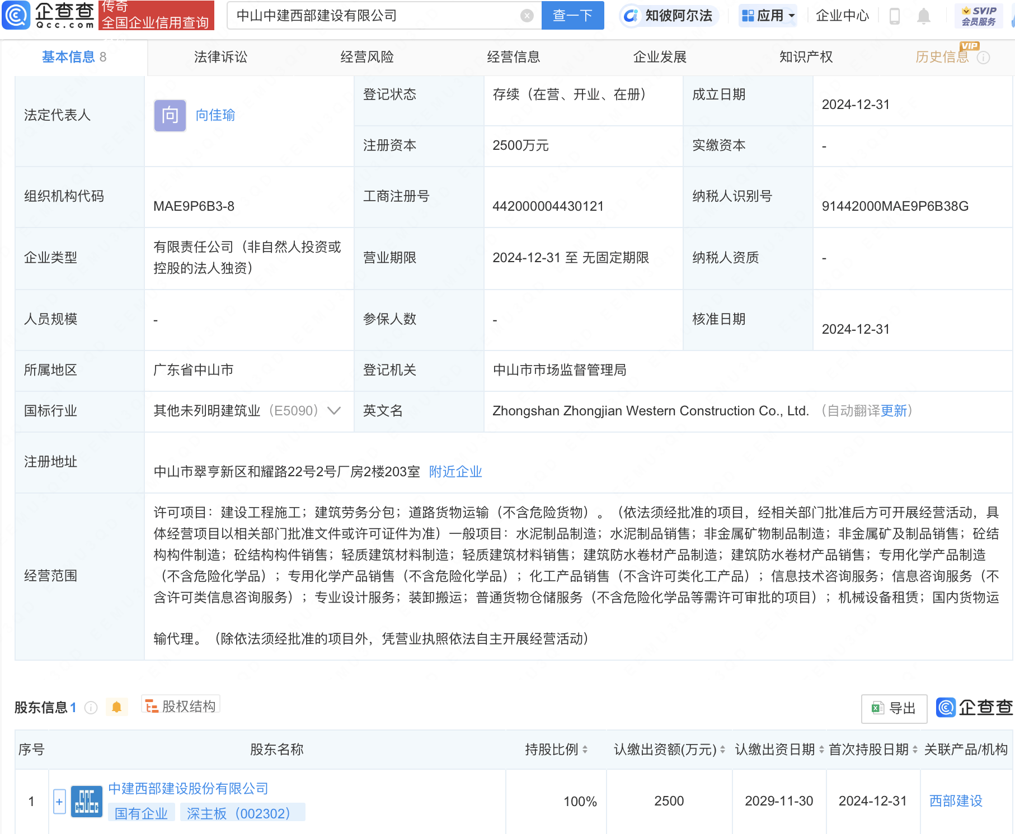Export shareholder list via 导出
Screen dimensions: 1015x834
click(894, 709)
